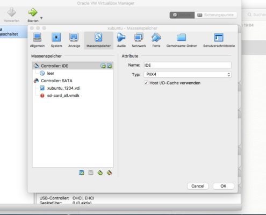Open the Allgemein settings section
Viewport: 266px width, 215px height.
37,40
